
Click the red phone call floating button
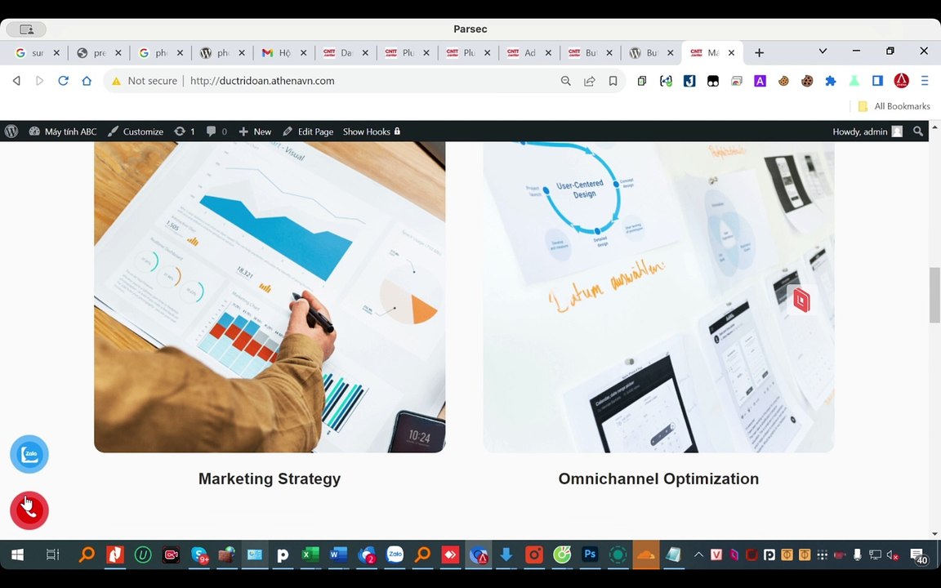[29, 510]
